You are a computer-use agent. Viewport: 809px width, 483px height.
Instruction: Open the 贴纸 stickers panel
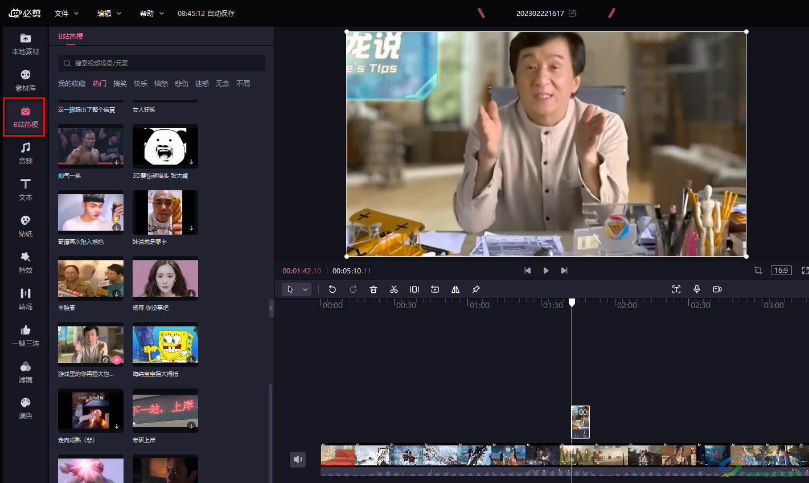click(26, 226)
